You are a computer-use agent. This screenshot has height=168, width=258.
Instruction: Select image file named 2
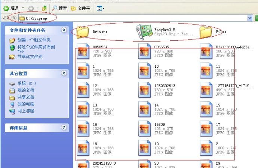click(x=206, y=148)
